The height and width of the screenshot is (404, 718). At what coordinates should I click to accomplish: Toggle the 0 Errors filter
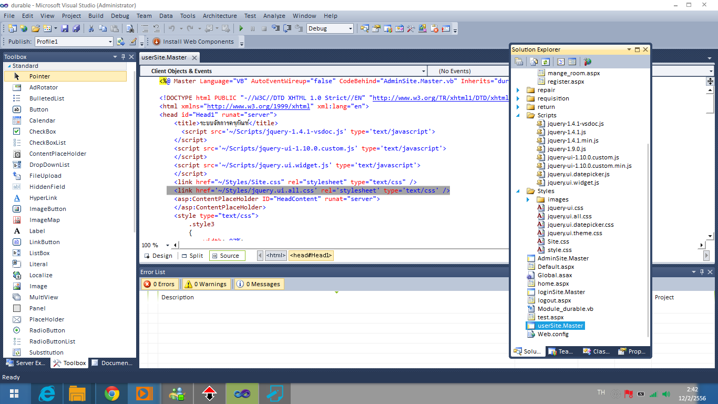pos(160,284)
